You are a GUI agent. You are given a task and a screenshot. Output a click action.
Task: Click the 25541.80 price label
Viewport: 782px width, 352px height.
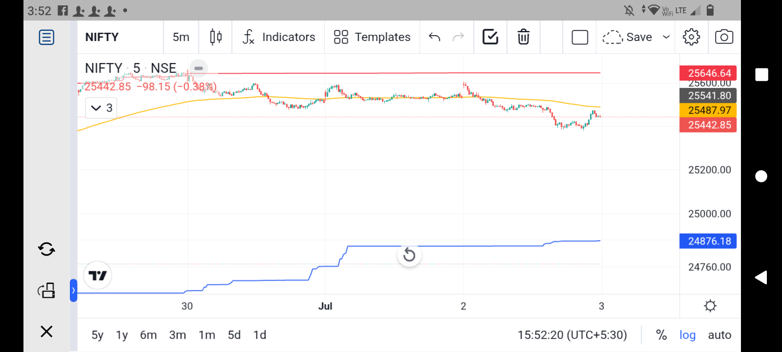click(708, 95)
